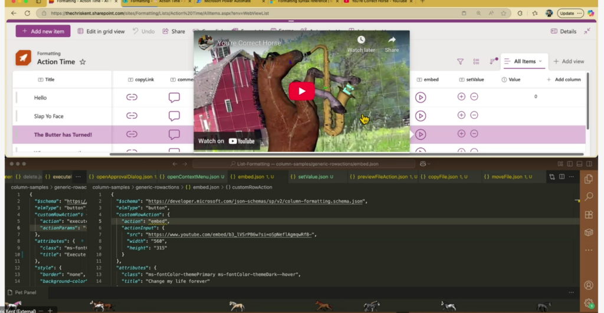Image resolution: width=604 pixels, height=313 pixels.
Task: Click the exit-fullscreen arrows beside Details
Action: pyautogui.click(x=587, y=31)
